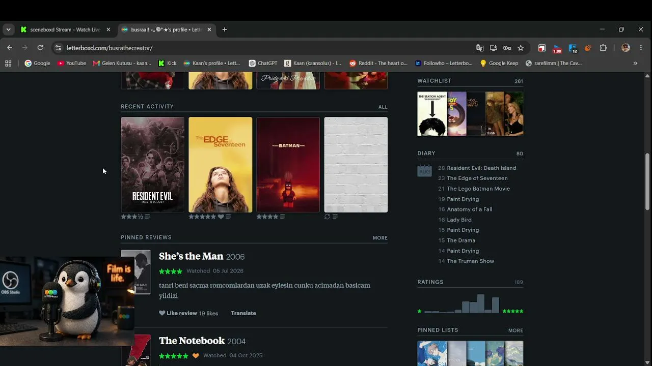Screen dimensions: 652x366
Task: Expand the tab search dropdown arrow
Action: [x=8, y=29]
